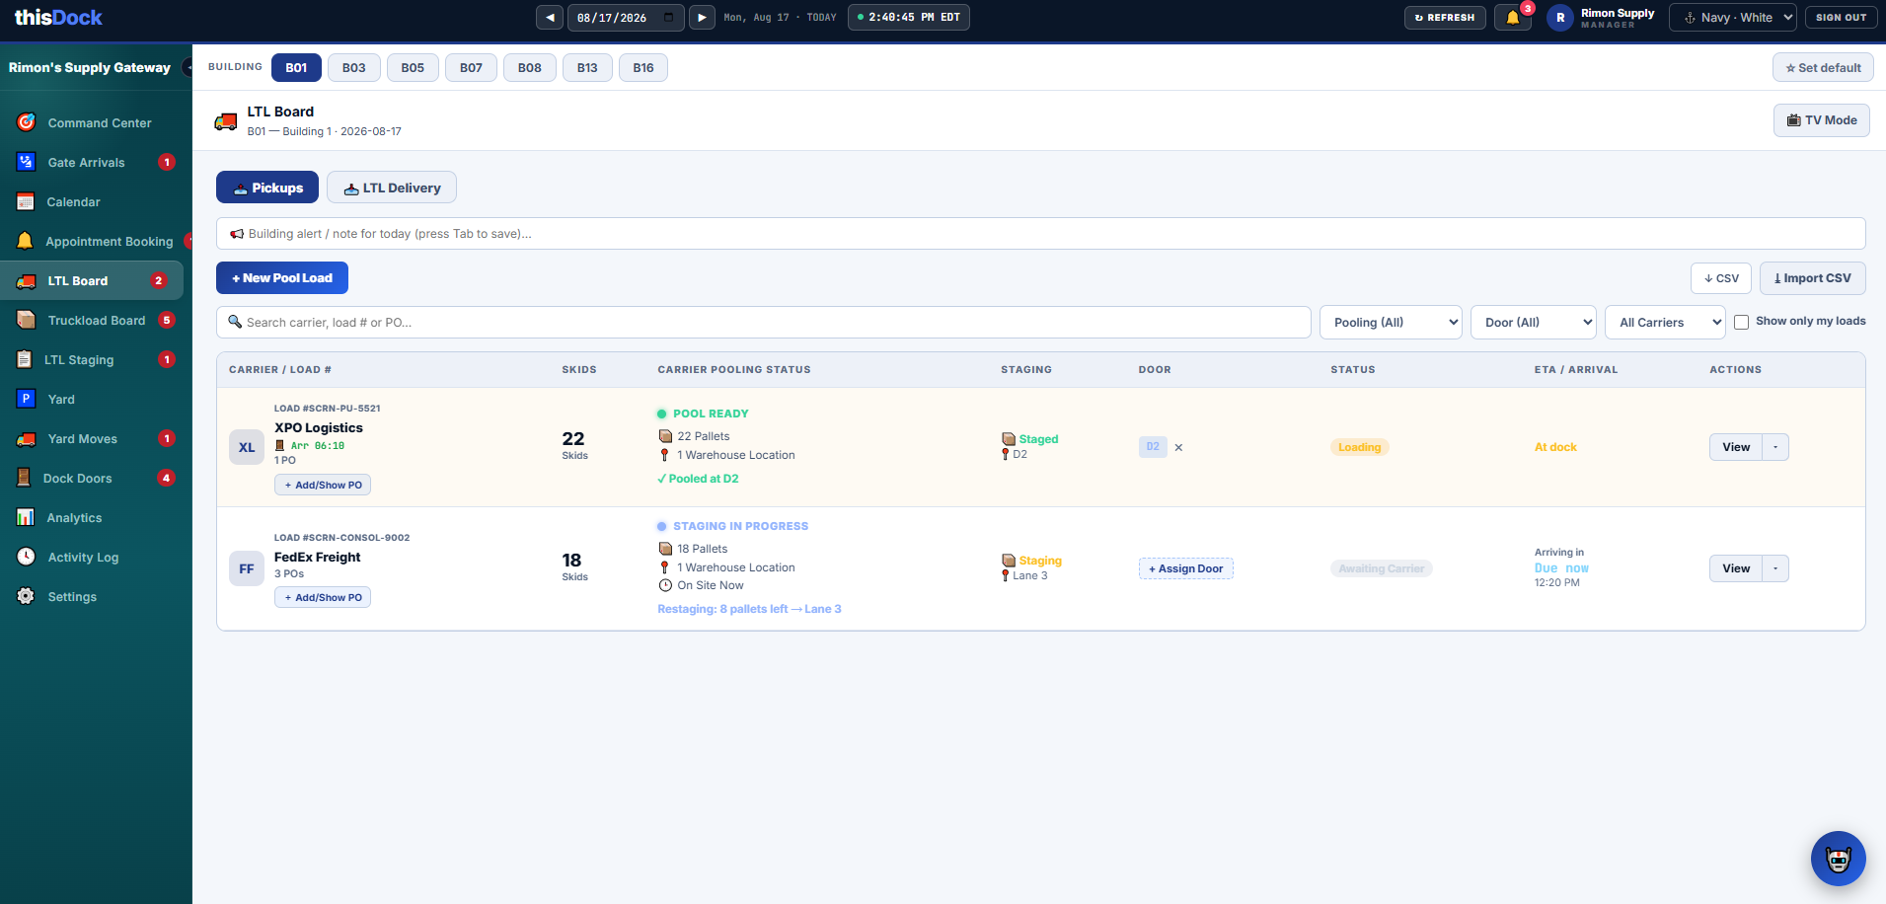Advance to next day with right arrow
Viewport: 1886px width, 904px height.
click(x=702, y=18)
